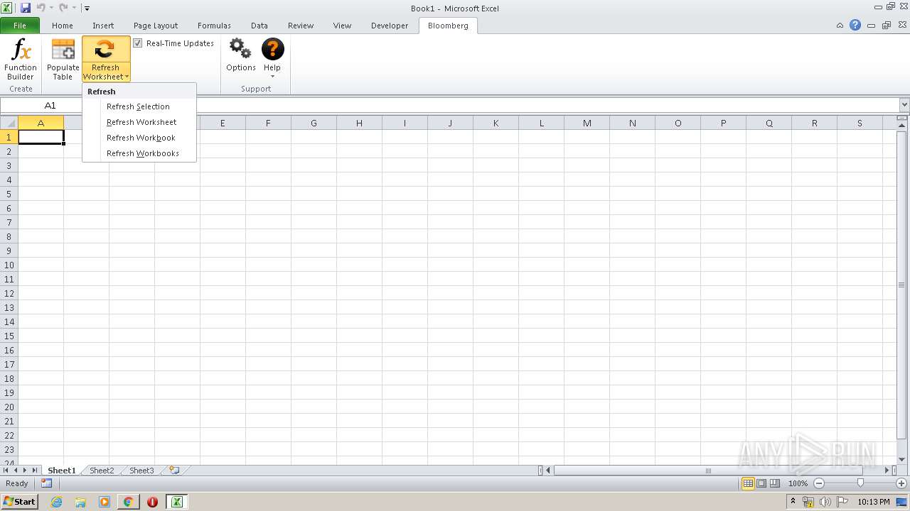Minimize the ribbon with the caret icon
The width and height of the screenshot is (910, 511).
840,25
